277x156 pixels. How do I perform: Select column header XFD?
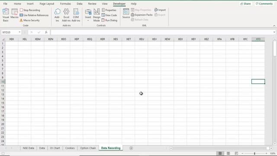tap(258, 39)
